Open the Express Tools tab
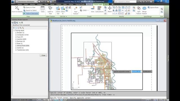This screenshot has width=180, height=101. (80, 4)
